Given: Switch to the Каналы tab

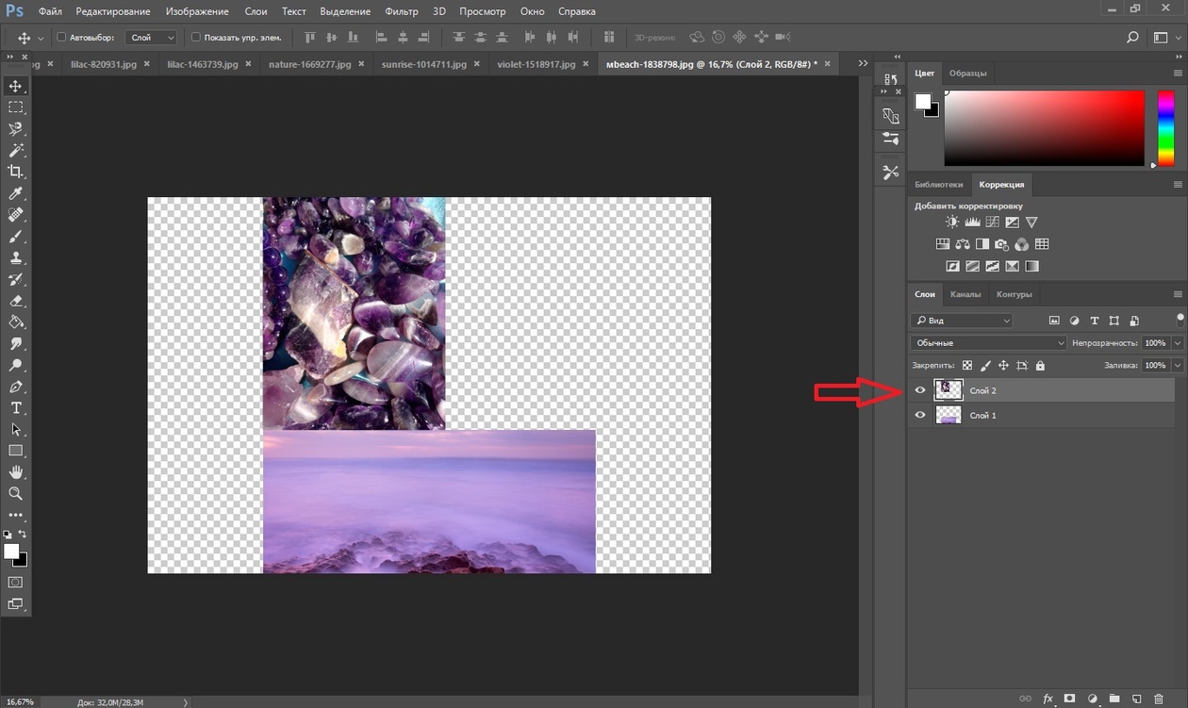Looking at the screenshot, I should [965, 294].
